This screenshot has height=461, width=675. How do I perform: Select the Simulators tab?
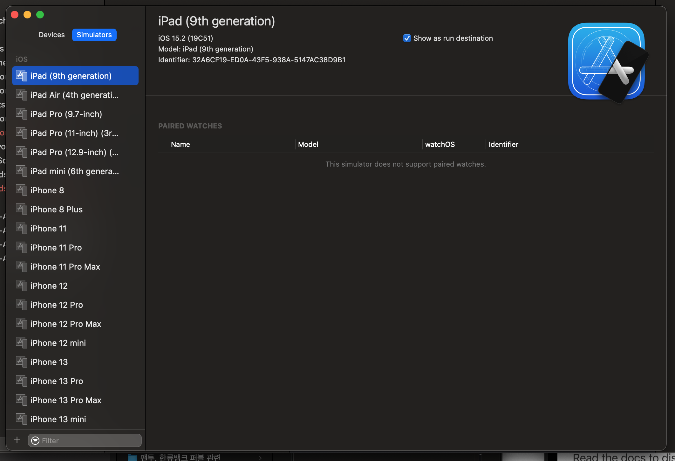click(x=94, y=35)
